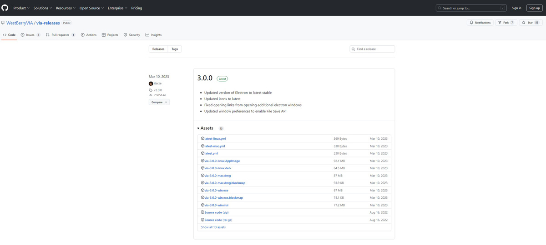Click the GitHub logo icon
Image resolution: width=546 pixels, height=245 pixels.
click(x=5, y=8)
